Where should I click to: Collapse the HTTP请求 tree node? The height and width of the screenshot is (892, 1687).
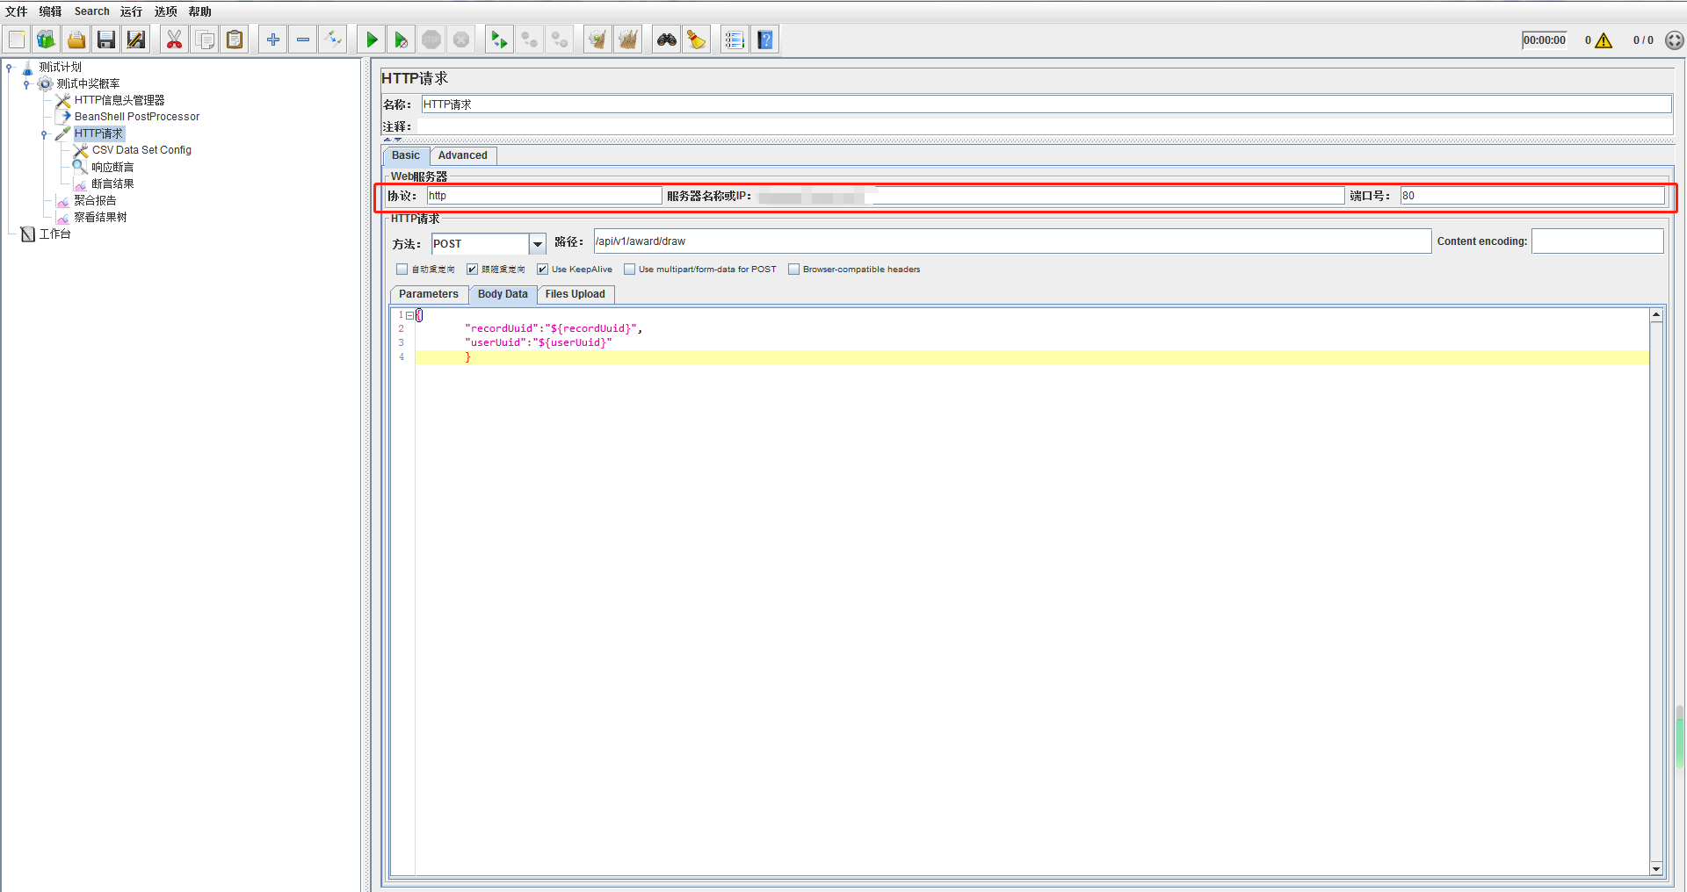(x=44, y=134)
